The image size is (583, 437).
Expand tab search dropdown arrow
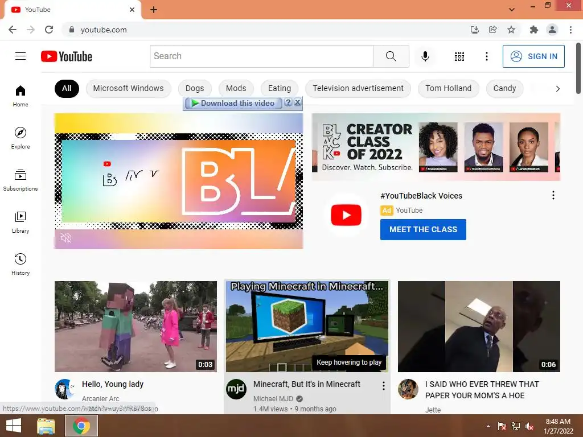tap(512, 10)
